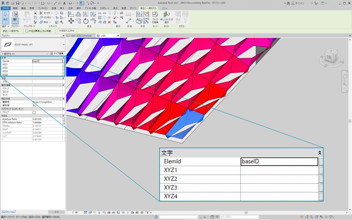Select the Text 'A' tool in quick access
This screenshot has height=220, width=352.
[x=64, y=3]
